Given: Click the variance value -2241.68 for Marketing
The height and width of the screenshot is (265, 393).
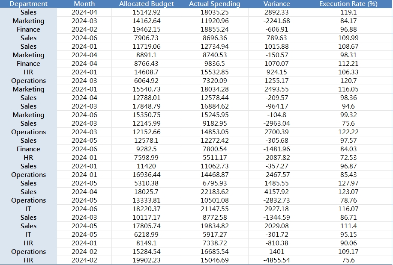Looking at the screenshot, I should (x=276, y=21).
